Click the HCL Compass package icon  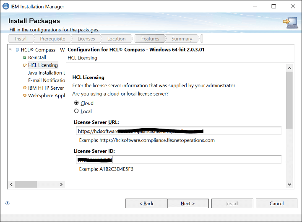click(x=17, y=50)
